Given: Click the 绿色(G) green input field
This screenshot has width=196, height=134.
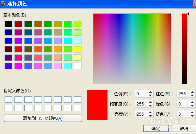Looking at the screenshot, I should click(x=182, y=104).
